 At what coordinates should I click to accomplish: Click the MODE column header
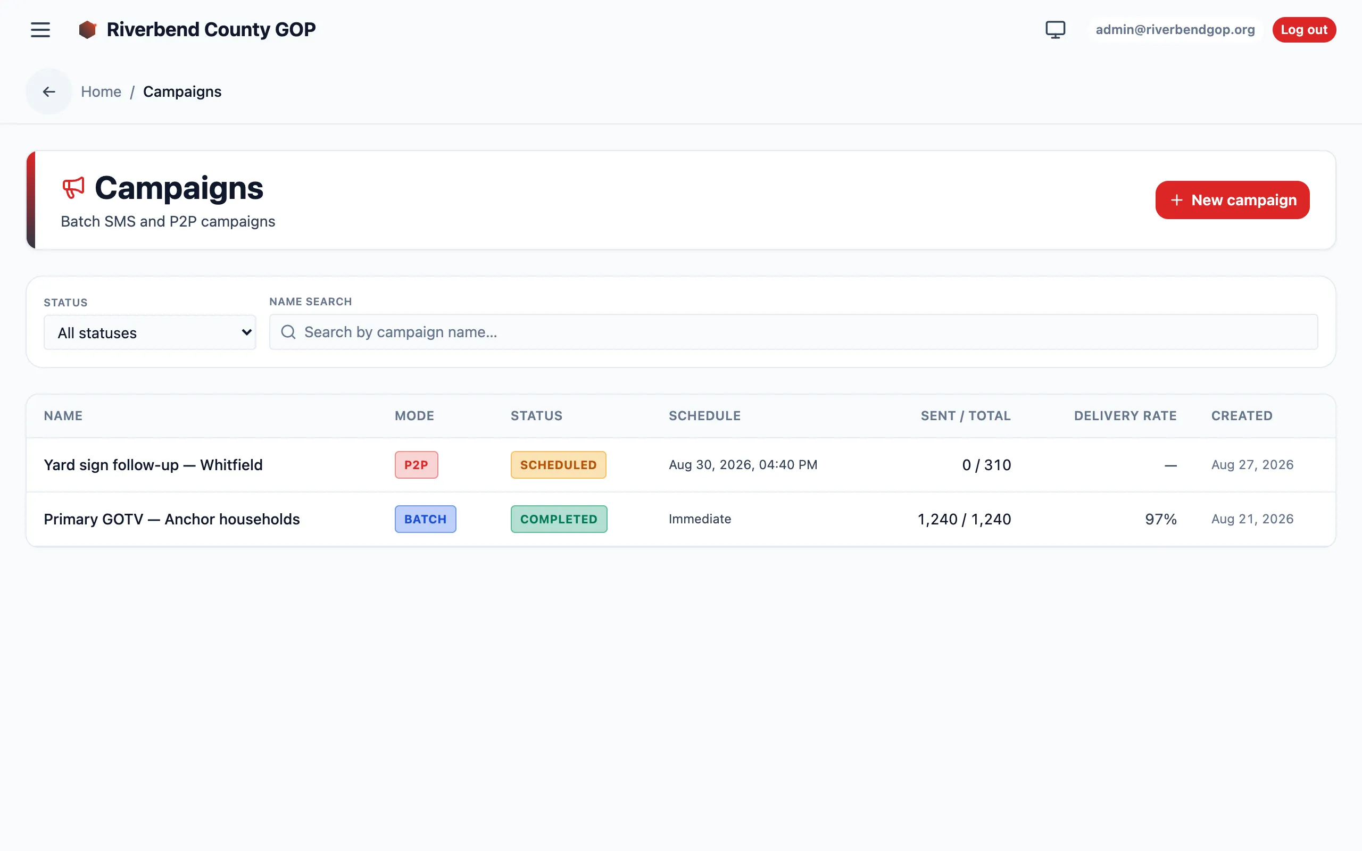tap(414, 416)
